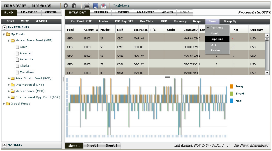Image resolution: width=272 pixels, height=151 pixels.
Task: Open the Sheet 2 tab
Action: click(x=92, y=145)
